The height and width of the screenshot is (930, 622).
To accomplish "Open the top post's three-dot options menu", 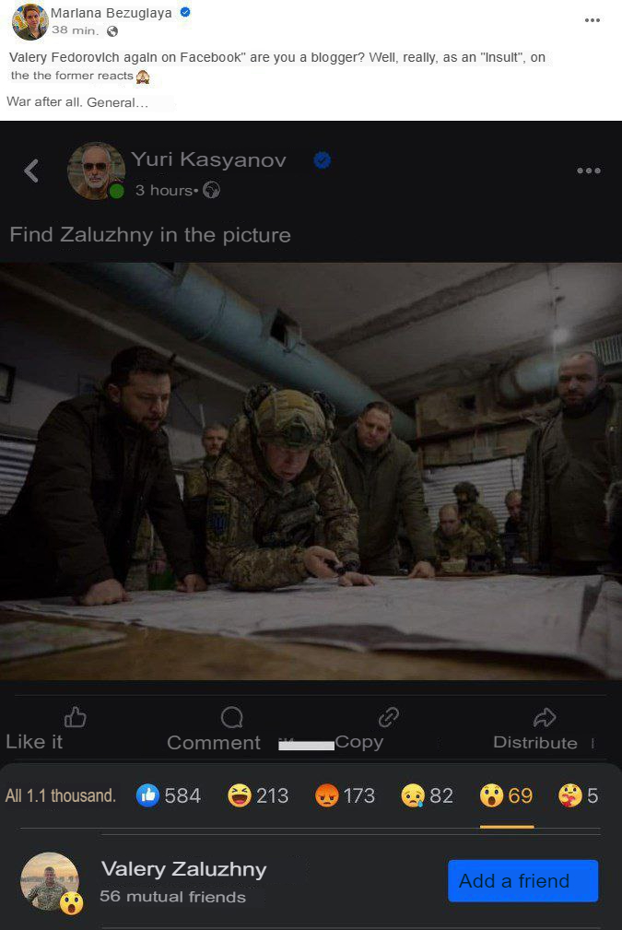I will 593,20.
